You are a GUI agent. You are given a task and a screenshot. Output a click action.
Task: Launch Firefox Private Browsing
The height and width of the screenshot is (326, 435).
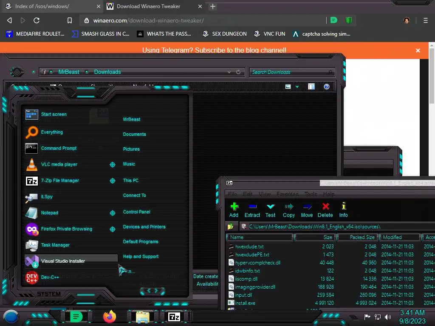point(59,229)
